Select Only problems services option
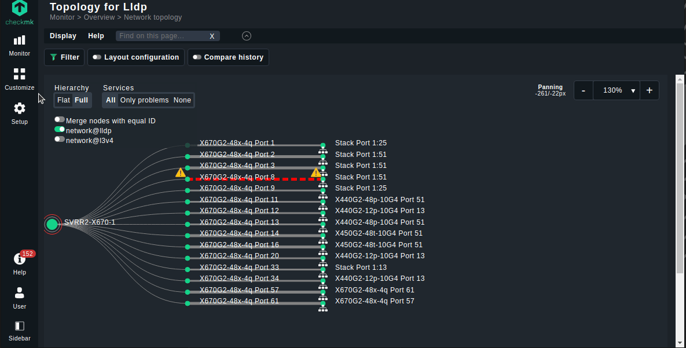 (x=144, y=100)
